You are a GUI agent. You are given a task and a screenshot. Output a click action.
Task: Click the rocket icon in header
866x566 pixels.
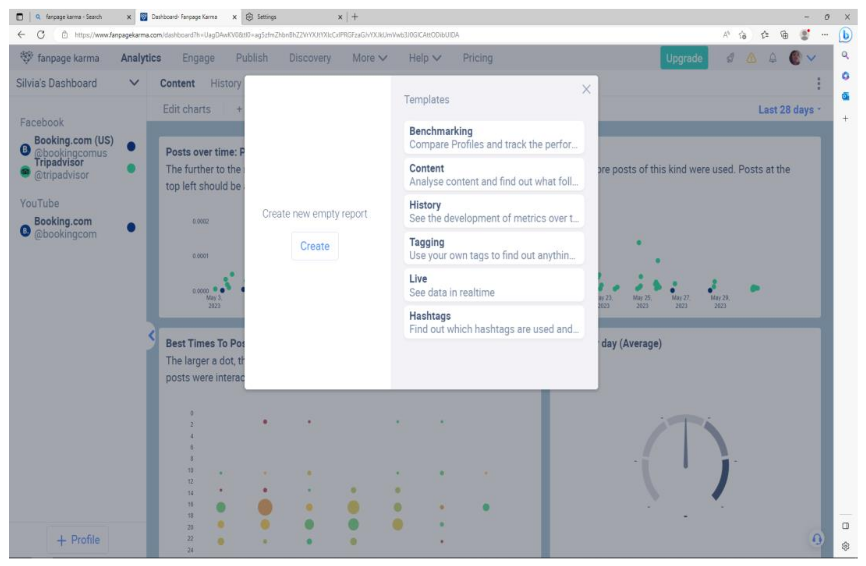[730, 58]
